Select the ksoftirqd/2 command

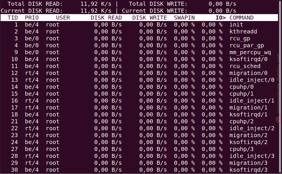[248, 142]
